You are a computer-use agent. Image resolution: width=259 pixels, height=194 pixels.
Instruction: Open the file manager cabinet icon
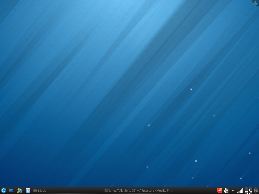(x=28, y=190)
